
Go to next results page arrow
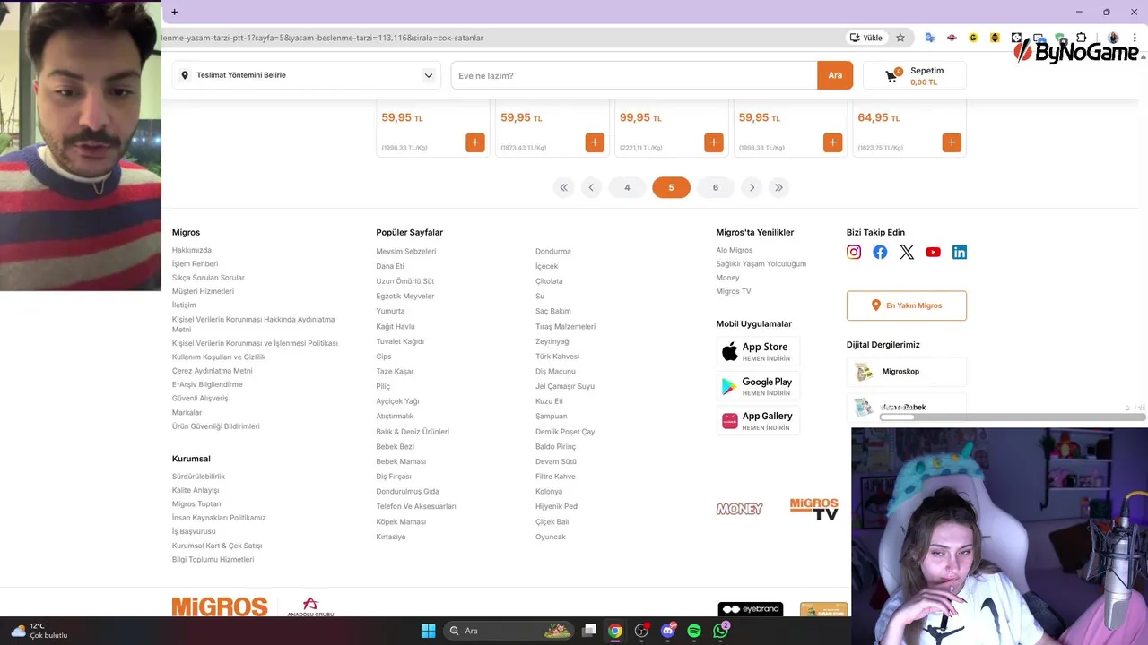point(752,187)
